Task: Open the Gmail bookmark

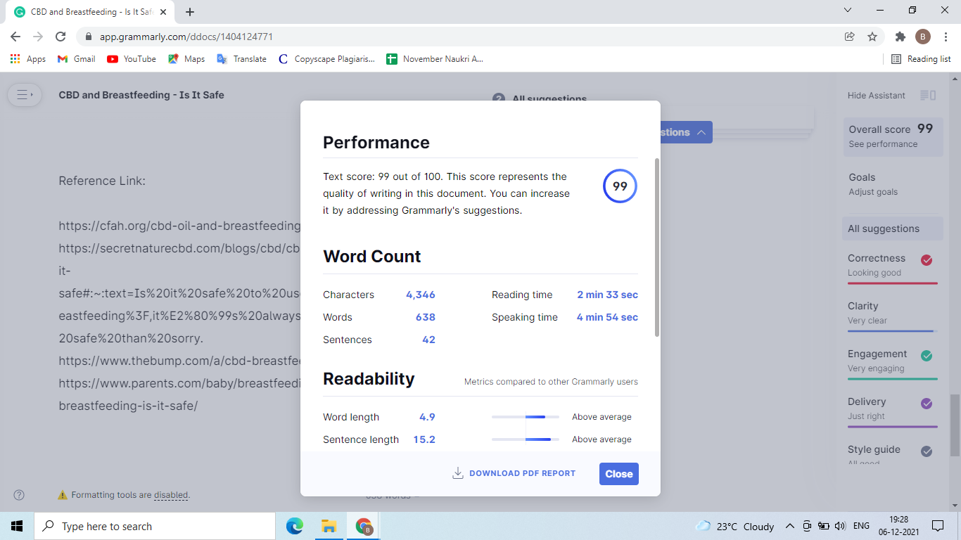Action: click(76, 59)
